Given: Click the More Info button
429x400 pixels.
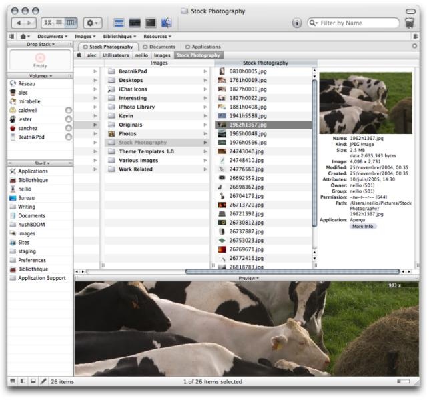Looking at the screenshot, I should point(362,227).
